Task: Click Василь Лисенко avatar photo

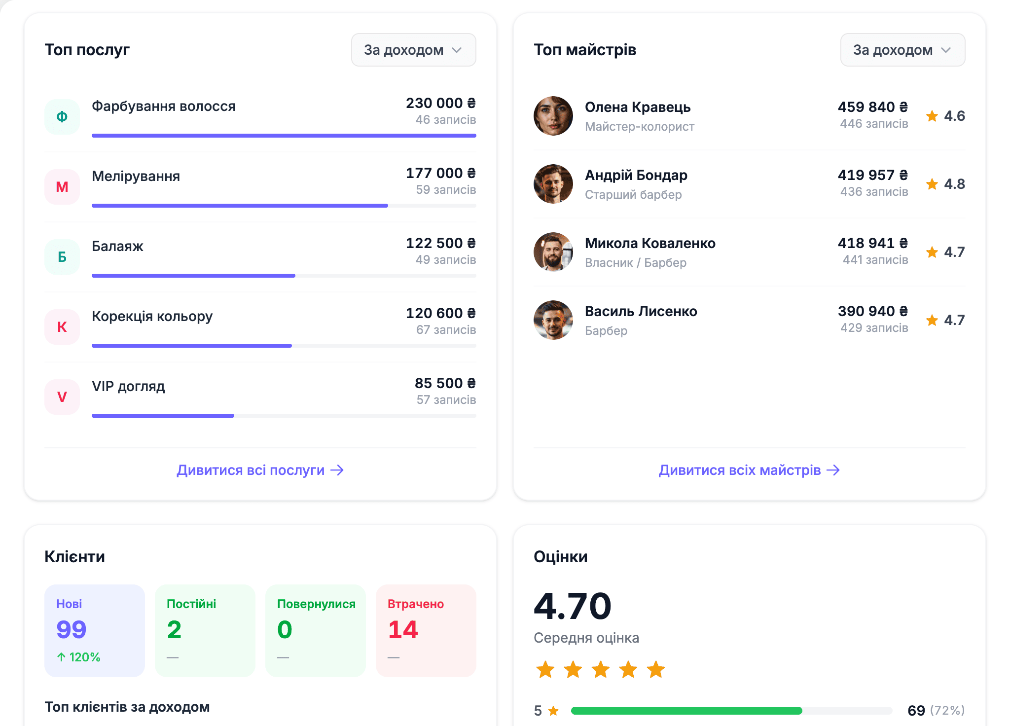Action: [553, 320]
